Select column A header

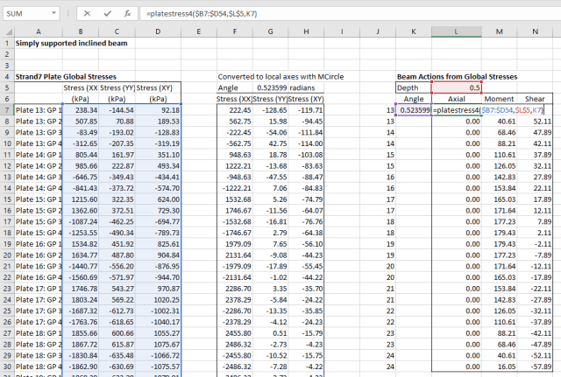[x=39, y=32]
